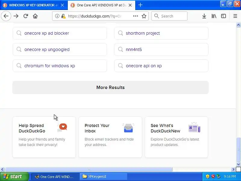
Task: Click the forward navigation arrow
Action: (x=16, y=16)
